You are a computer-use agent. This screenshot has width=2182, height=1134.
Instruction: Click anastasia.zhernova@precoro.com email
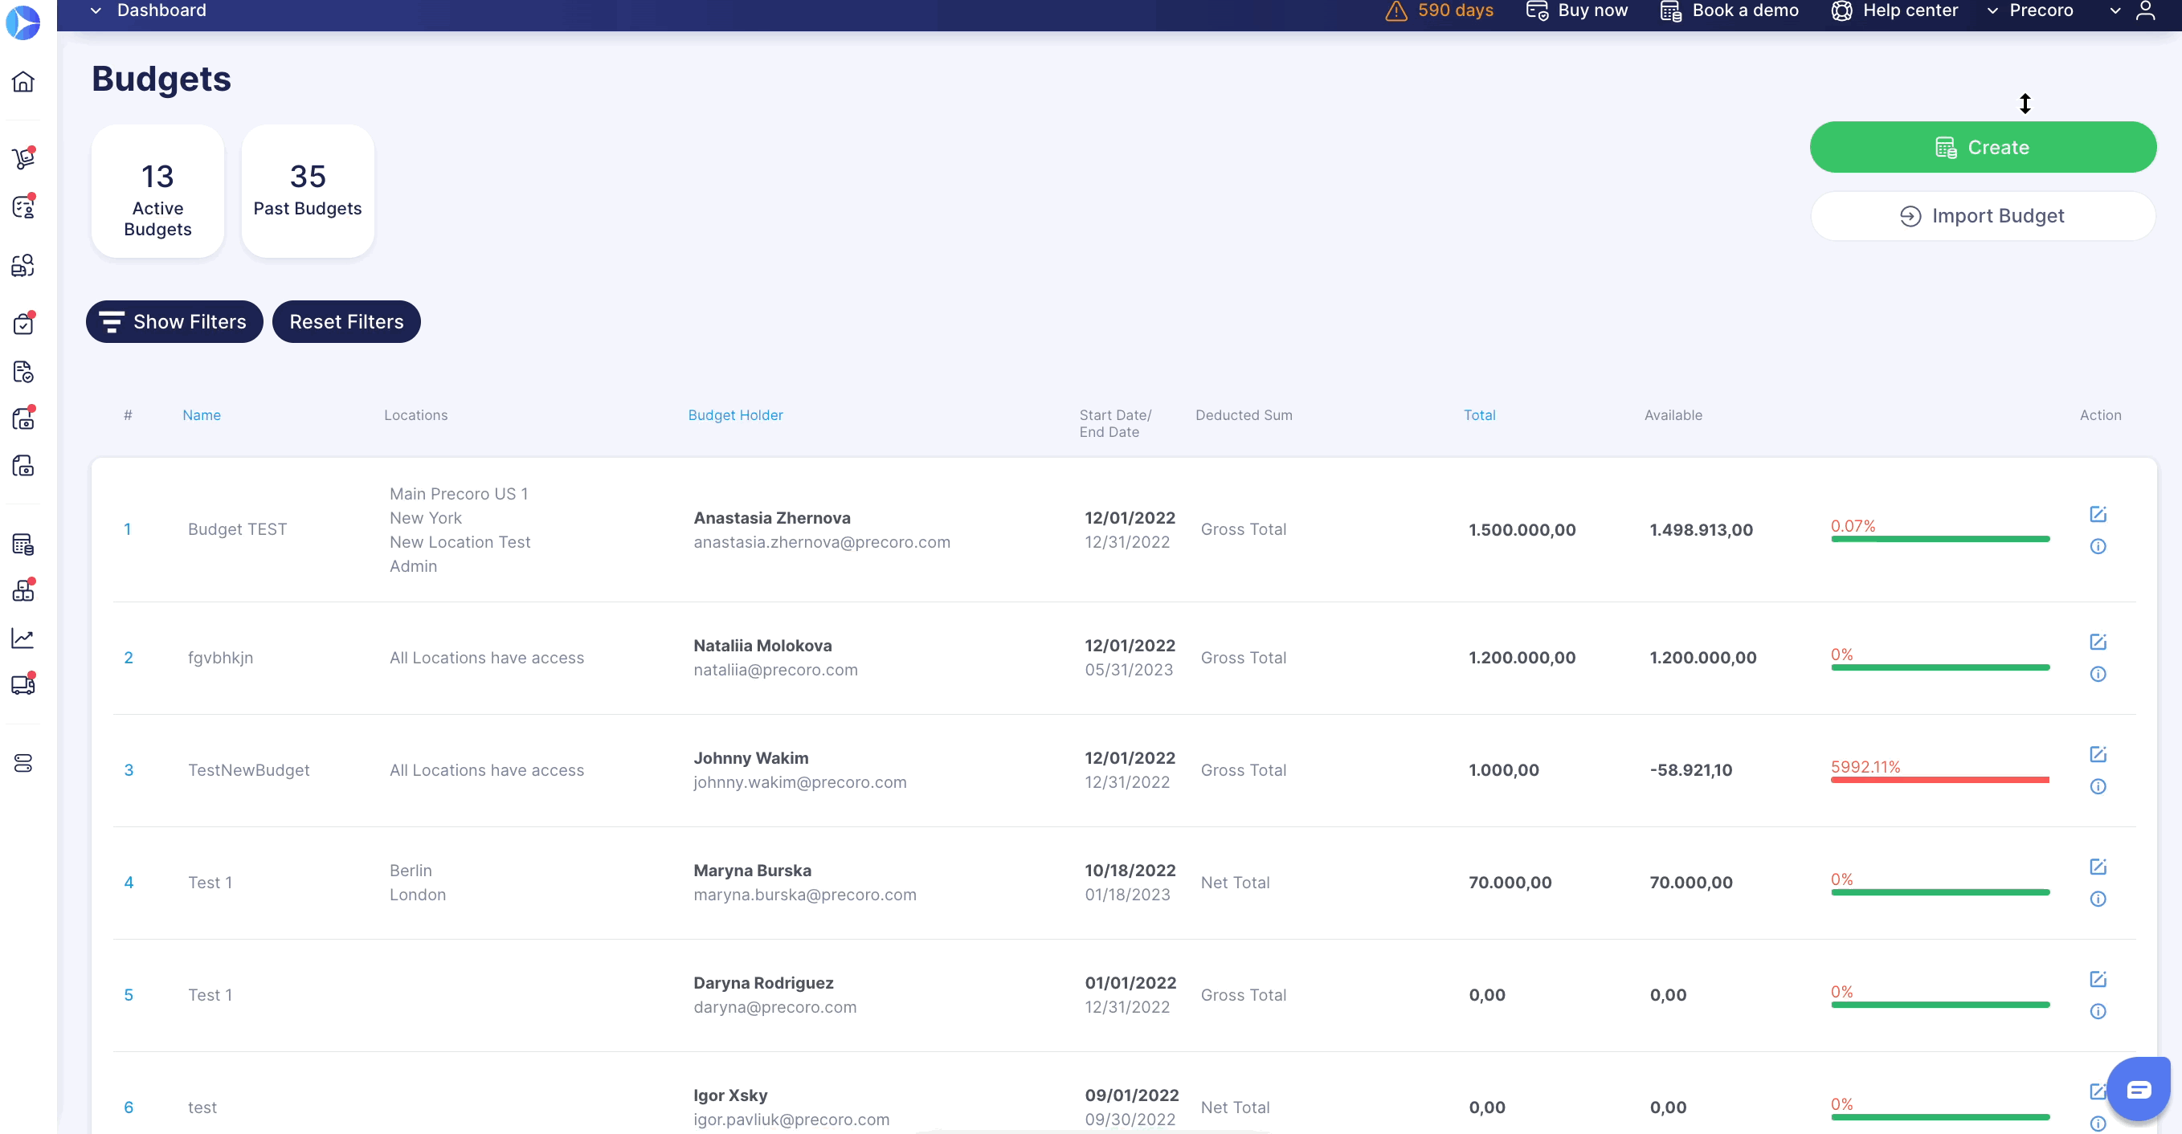tap(822, 542)
